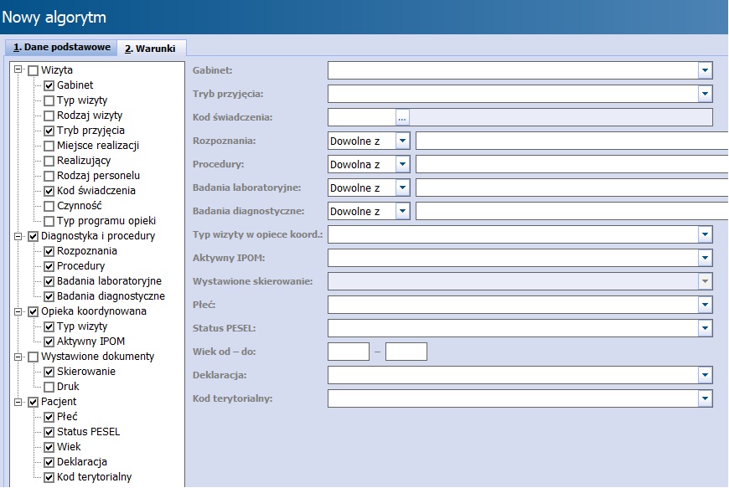Uncheck the Gabinet checkbox in tree

[49, 85]
